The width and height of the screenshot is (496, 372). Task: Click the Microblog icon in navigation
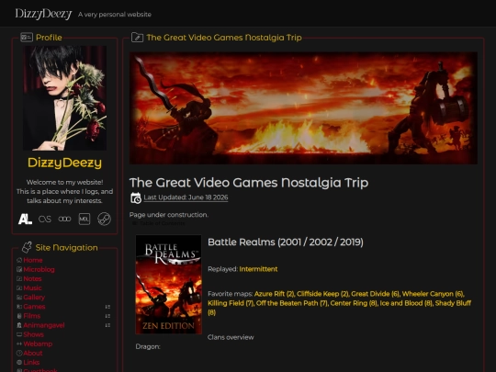(x=19, y=269)
